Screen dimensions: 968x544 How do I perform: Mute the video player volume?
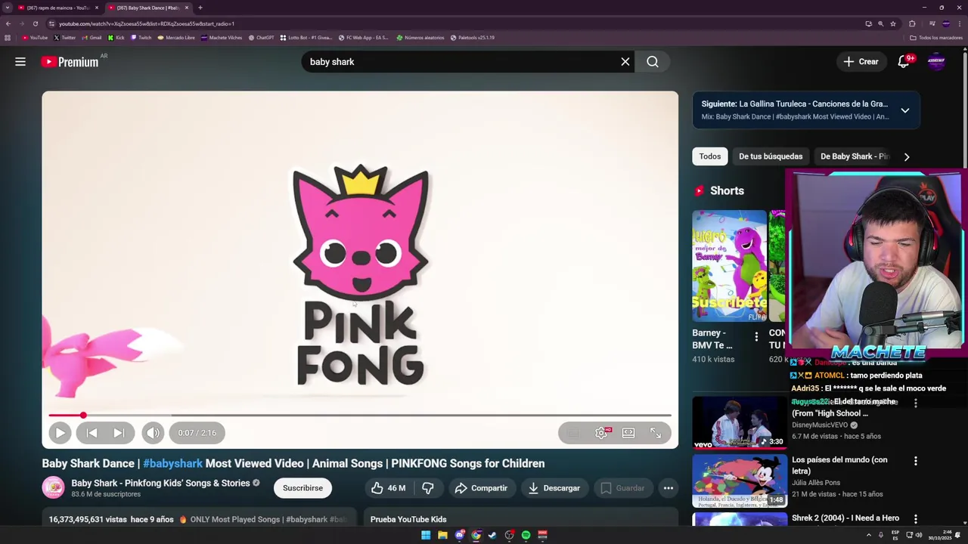153,433
